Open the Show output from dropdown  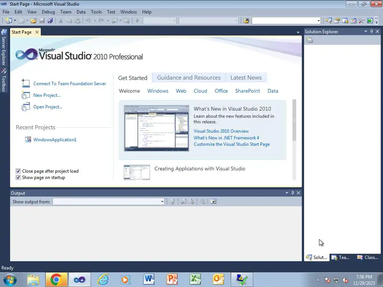coord(162,201)
